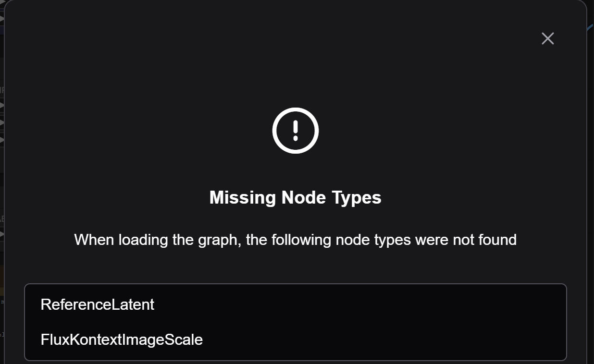
Task: Close the Missing Node Types dialog
Action: point(548,38)
